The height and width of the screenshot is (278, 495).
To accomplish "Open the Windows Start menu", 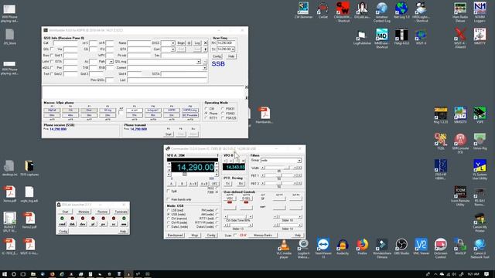I will coord(5,274).
